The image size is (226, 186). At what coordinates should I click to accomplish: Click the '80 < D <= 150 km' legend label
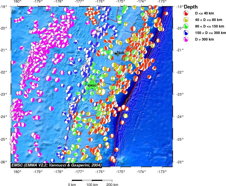[210, 26]
